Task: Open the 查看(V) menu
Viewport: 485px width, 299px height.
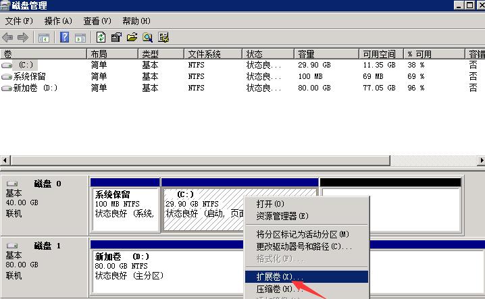Action: click(x=97, y=21)
